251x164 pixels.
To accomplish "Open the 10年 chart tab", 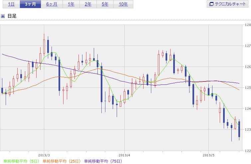I will (x=123, y=4).
